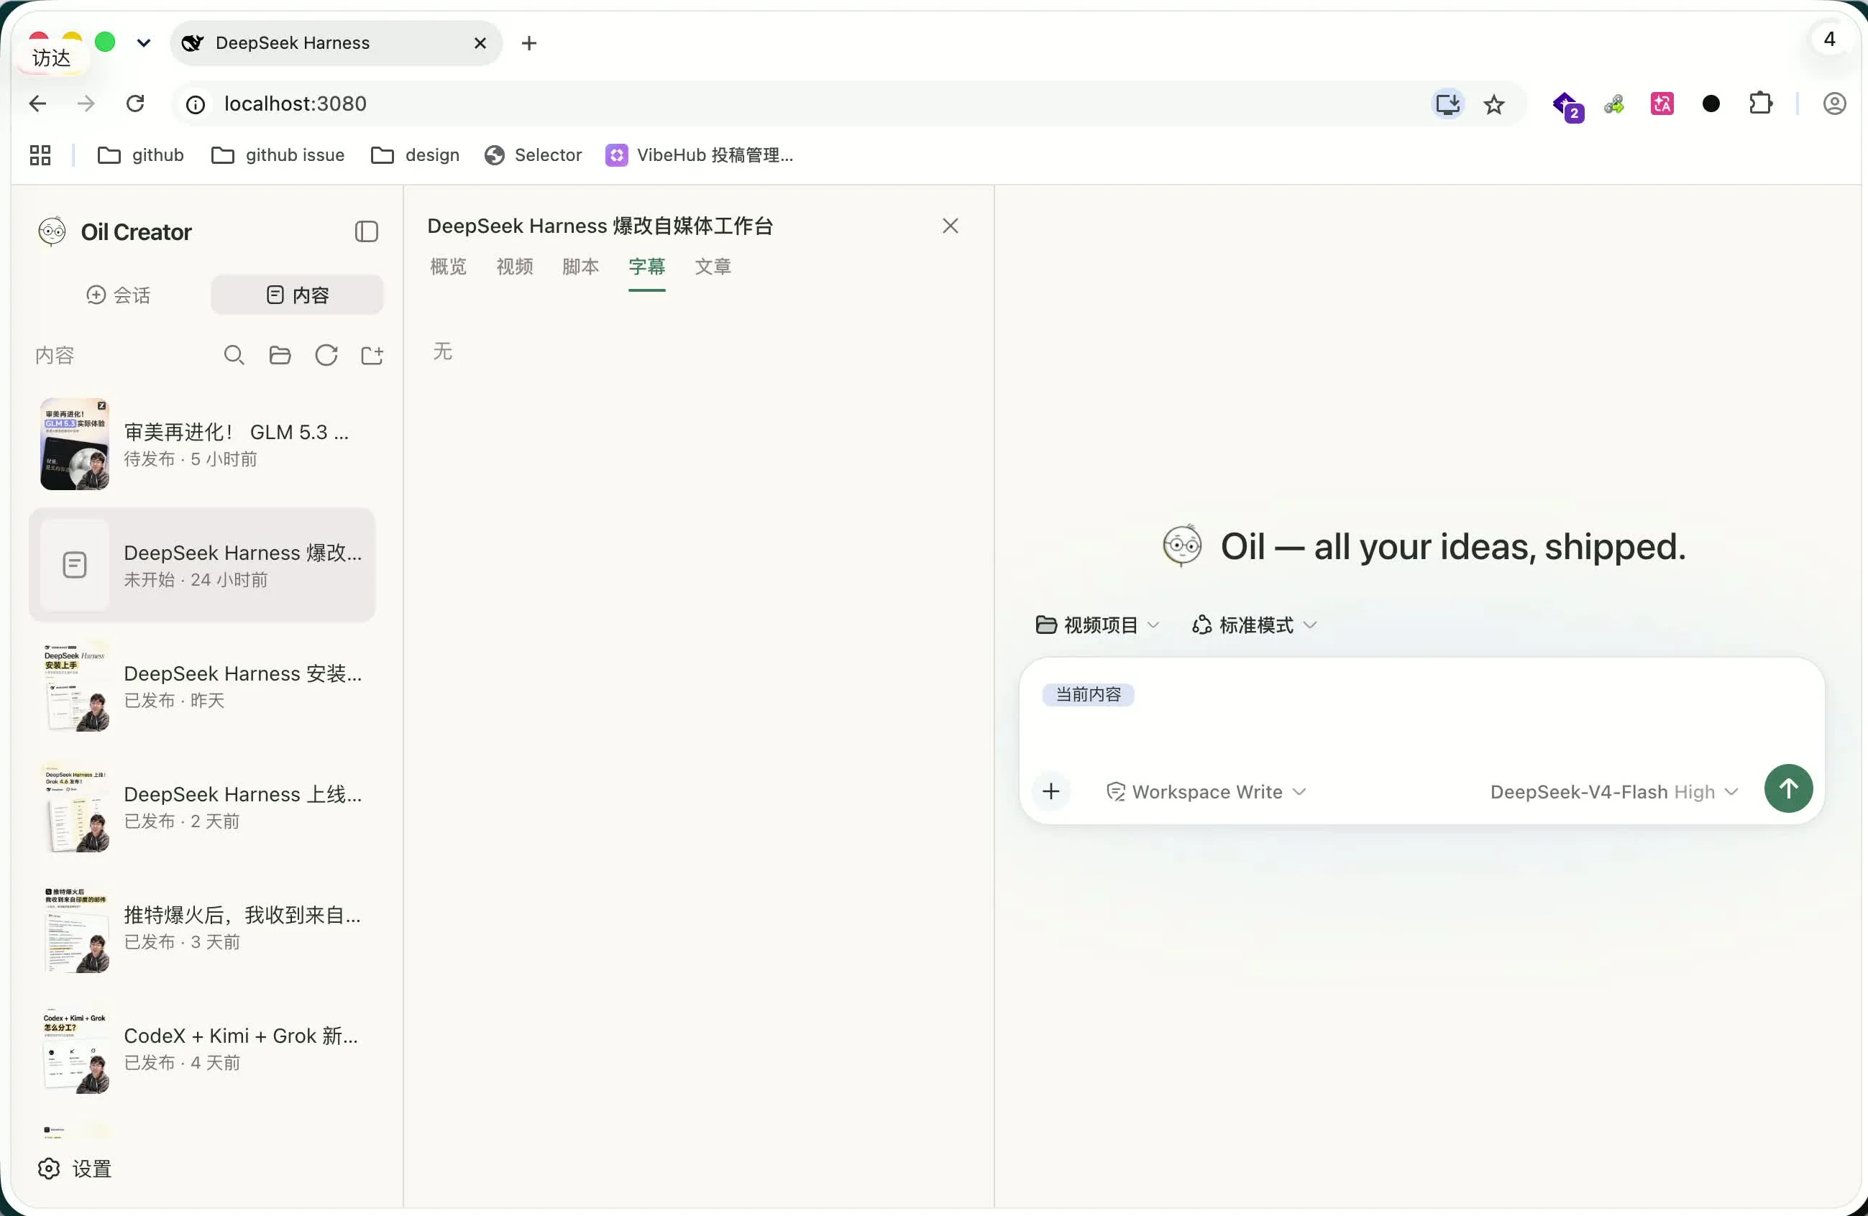Create new content with plus-folder icon
Image resolution: width=1868 pixels, height=1216 pixels.
pos(372,356)
